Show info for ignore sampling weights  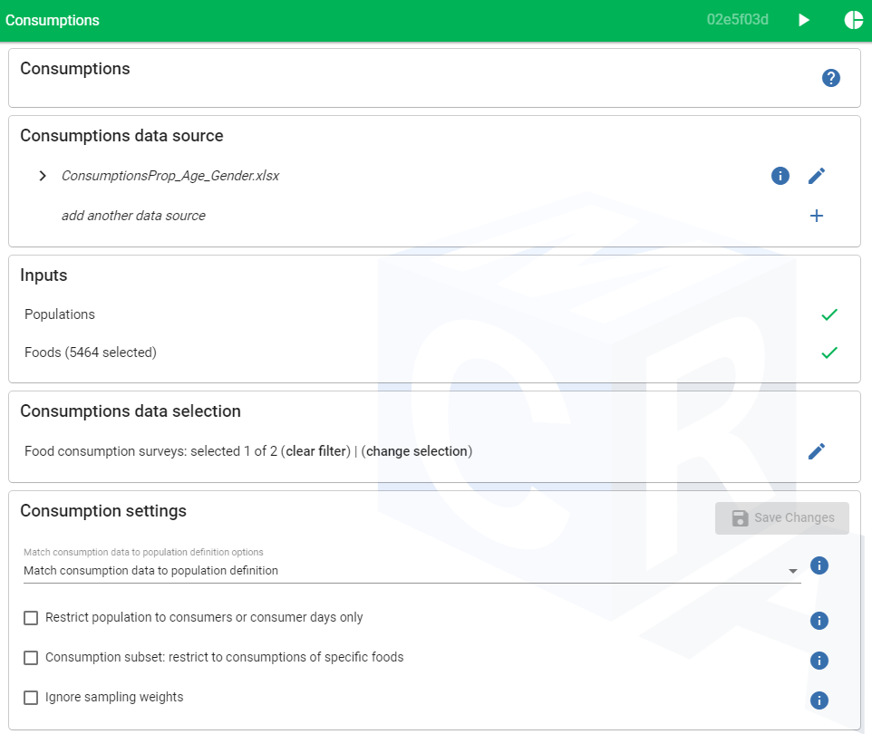819,700
